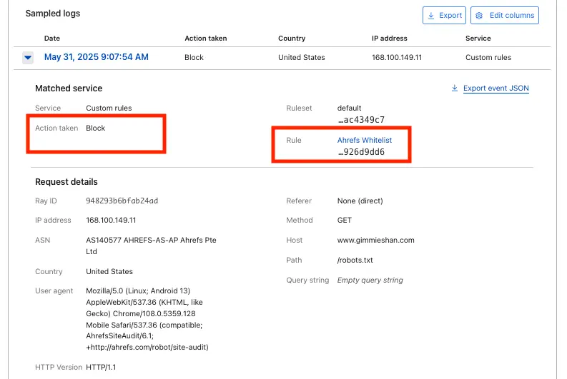Click the Date column header
The height and width of the screenshot is (379, 567).
point(52,39)
